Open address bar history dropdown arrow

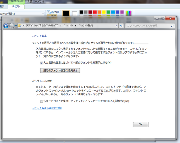[x=116, y=26]
